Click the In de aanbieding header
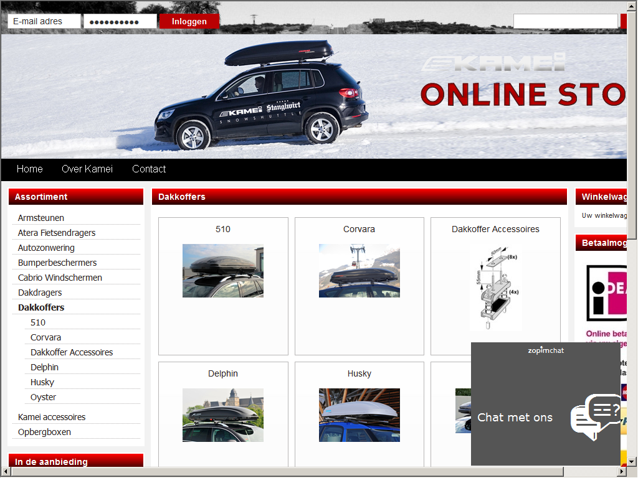This screenshot has height=478, width=638. pos(75,461)
